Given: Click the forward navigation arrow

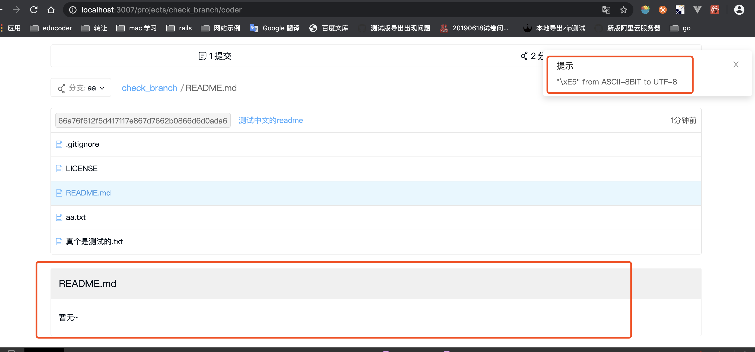Looking at the screenshot, I should 16,10.
